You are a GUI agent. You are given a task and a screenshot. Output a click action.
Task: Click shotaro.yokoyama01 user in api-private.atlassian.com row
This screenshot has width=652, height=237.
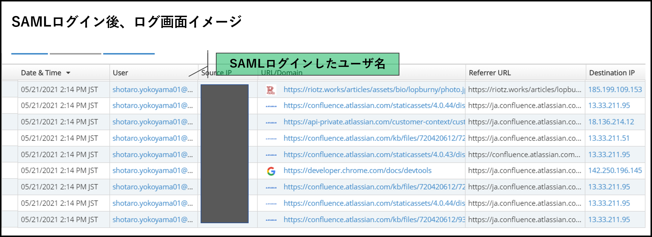tap(153, 122)
